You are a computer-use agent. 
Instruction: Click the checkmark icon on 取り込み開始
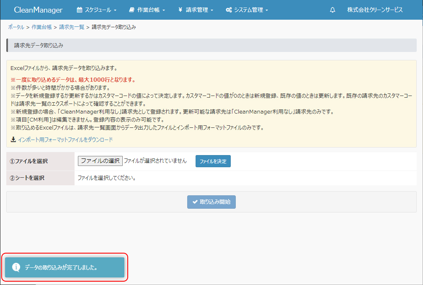[x=195, y=202]
